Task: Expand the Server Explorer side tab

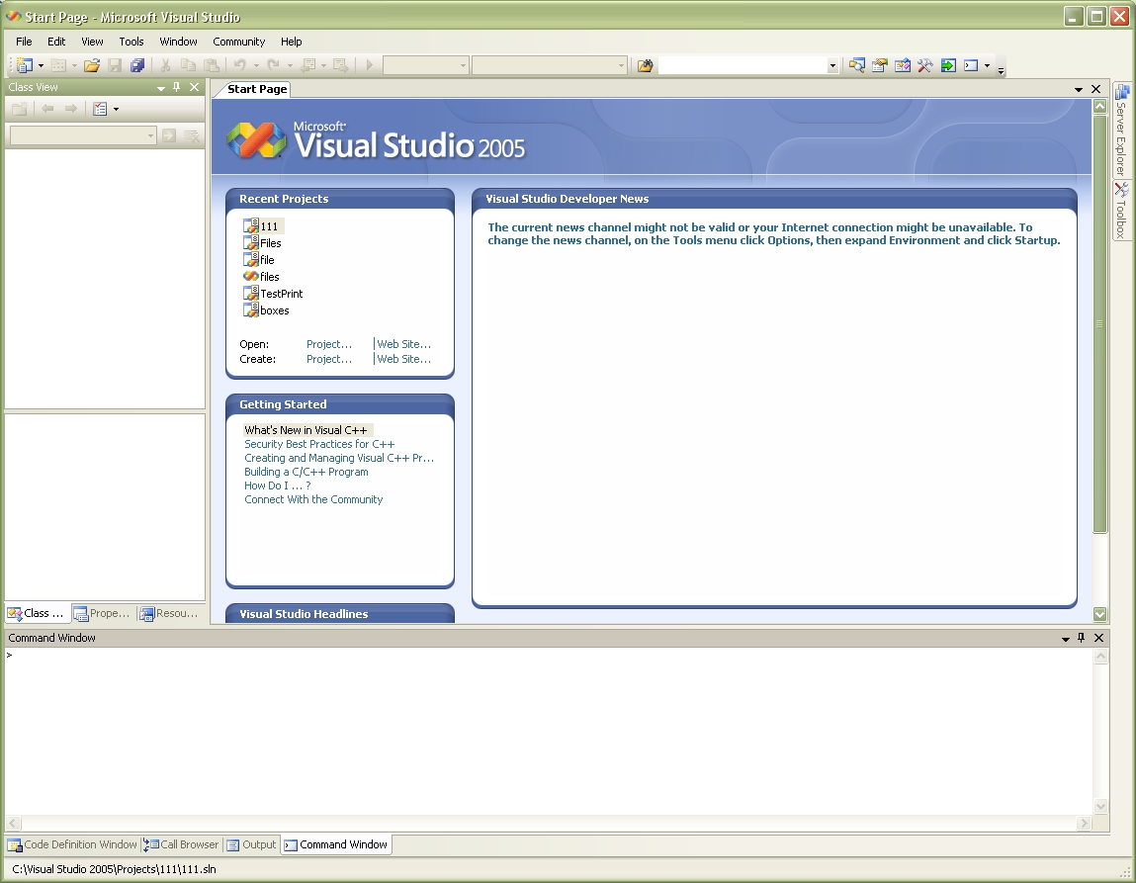Action: coord(1121,129)
